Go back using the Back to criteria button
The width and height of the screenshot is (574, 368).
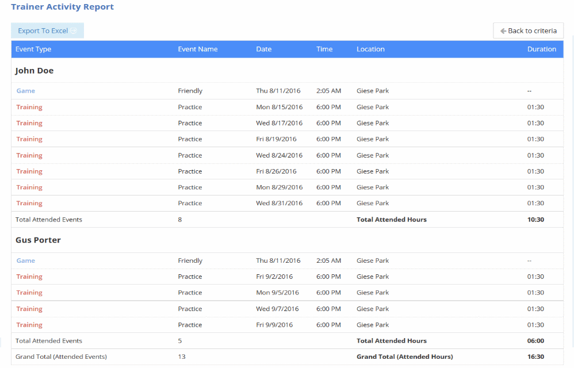528,31
